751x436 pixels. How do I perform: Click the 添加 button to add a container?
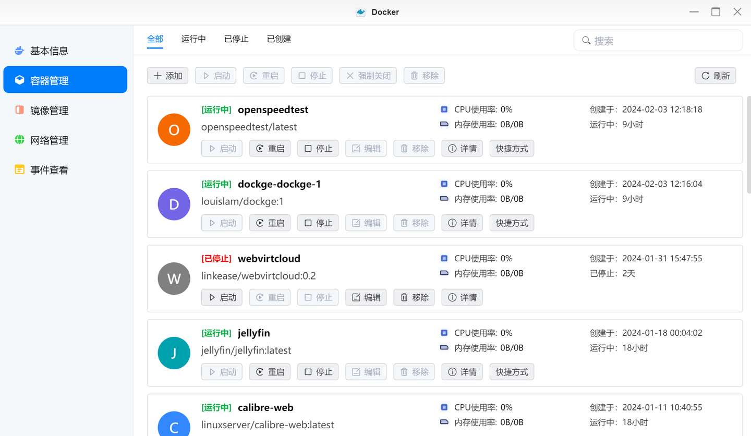pos(167,75)
